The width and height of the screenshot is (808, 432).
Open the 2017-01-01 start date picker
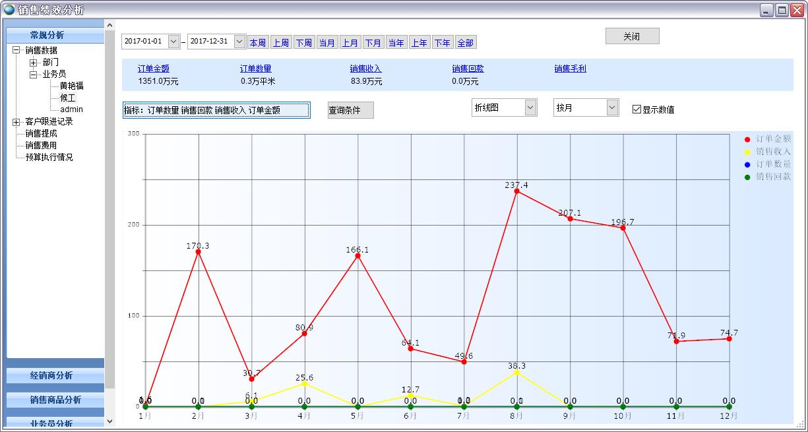pos(173,41)
